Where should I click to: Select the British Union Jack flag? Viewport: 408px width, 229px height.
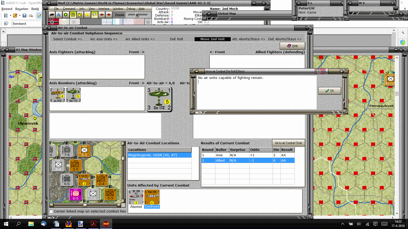107,22
